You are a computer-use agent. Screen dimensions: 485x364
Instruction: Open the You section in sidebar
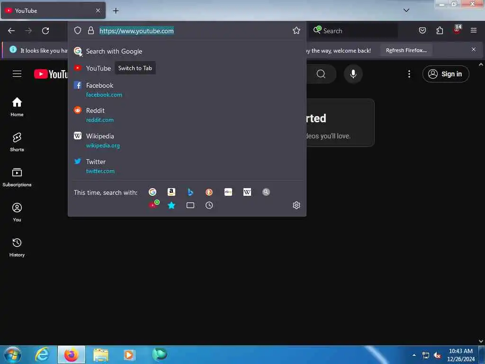coord(17,212)
